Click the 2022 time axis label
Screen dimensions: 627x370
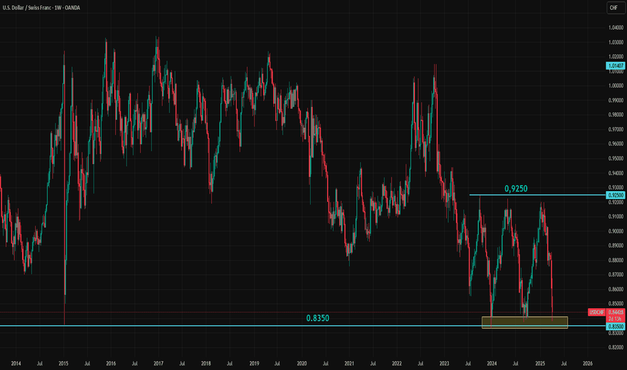tap(397, 363)
